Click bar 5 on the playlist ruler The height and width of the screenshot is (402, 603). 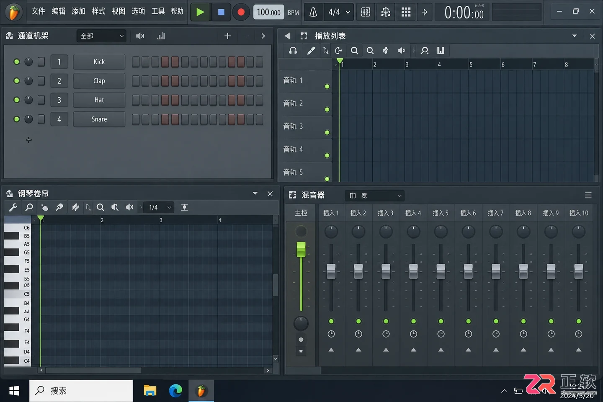click(471, 64)
